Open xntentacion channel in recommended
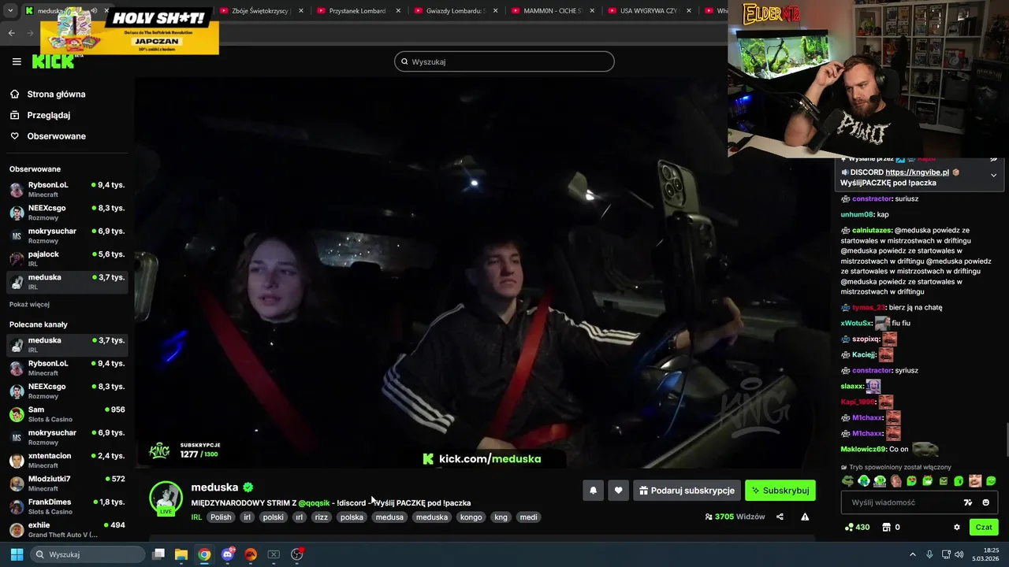Image resolution: width=1009 pixels, height=567 pixels. coord(67,460)
